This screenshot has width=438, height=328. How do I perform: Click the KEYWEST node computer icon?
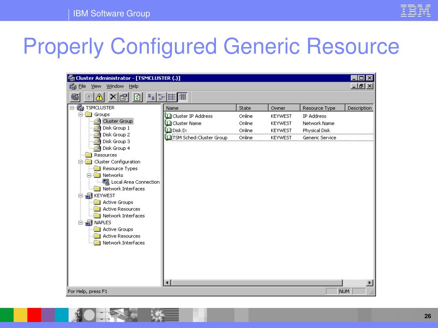(89, 196)
